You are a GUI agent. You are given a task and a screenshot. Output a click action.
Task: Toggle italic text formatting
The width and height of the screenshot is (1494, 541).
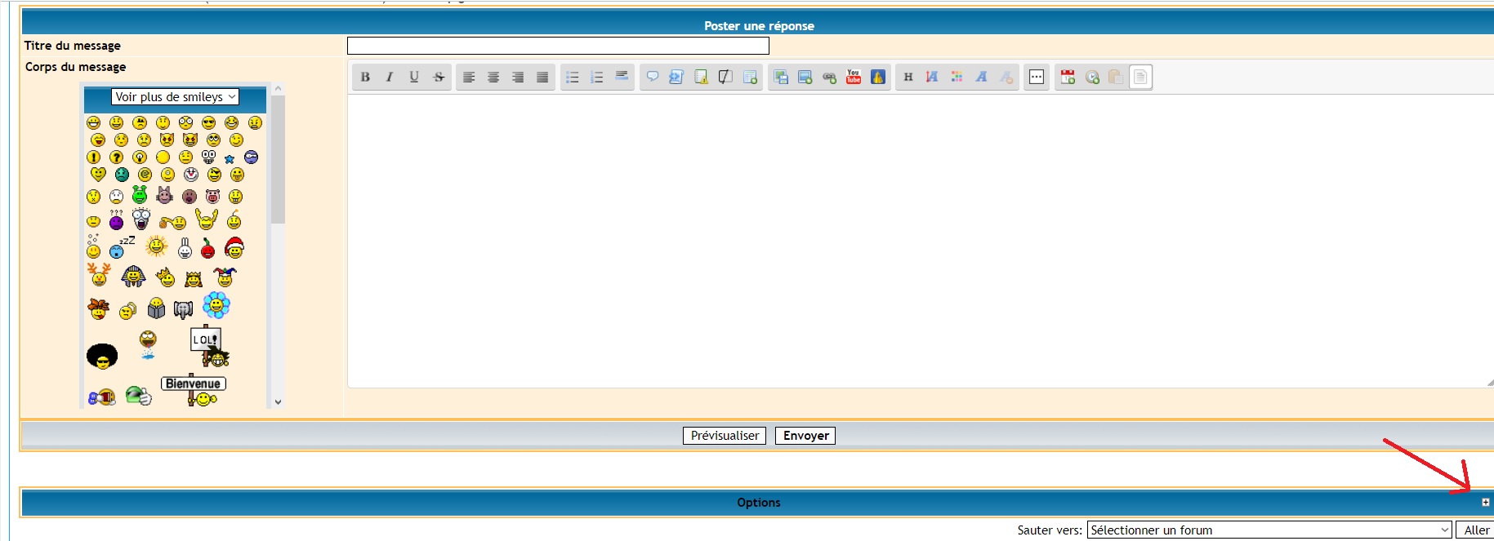point(390,78)
